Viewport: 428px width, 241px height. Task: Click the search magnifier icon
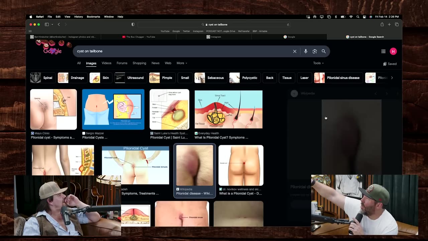pyautogui.click(x=324, y=51)
